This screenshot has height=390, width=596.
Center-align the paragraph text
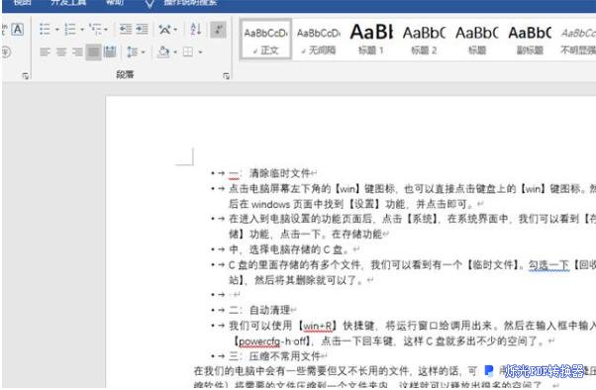tap(61, 51)
